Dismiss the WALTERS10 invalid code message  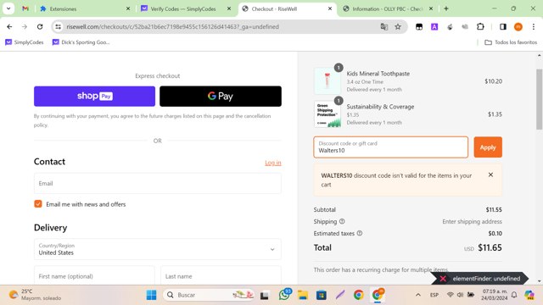point(490,175)
